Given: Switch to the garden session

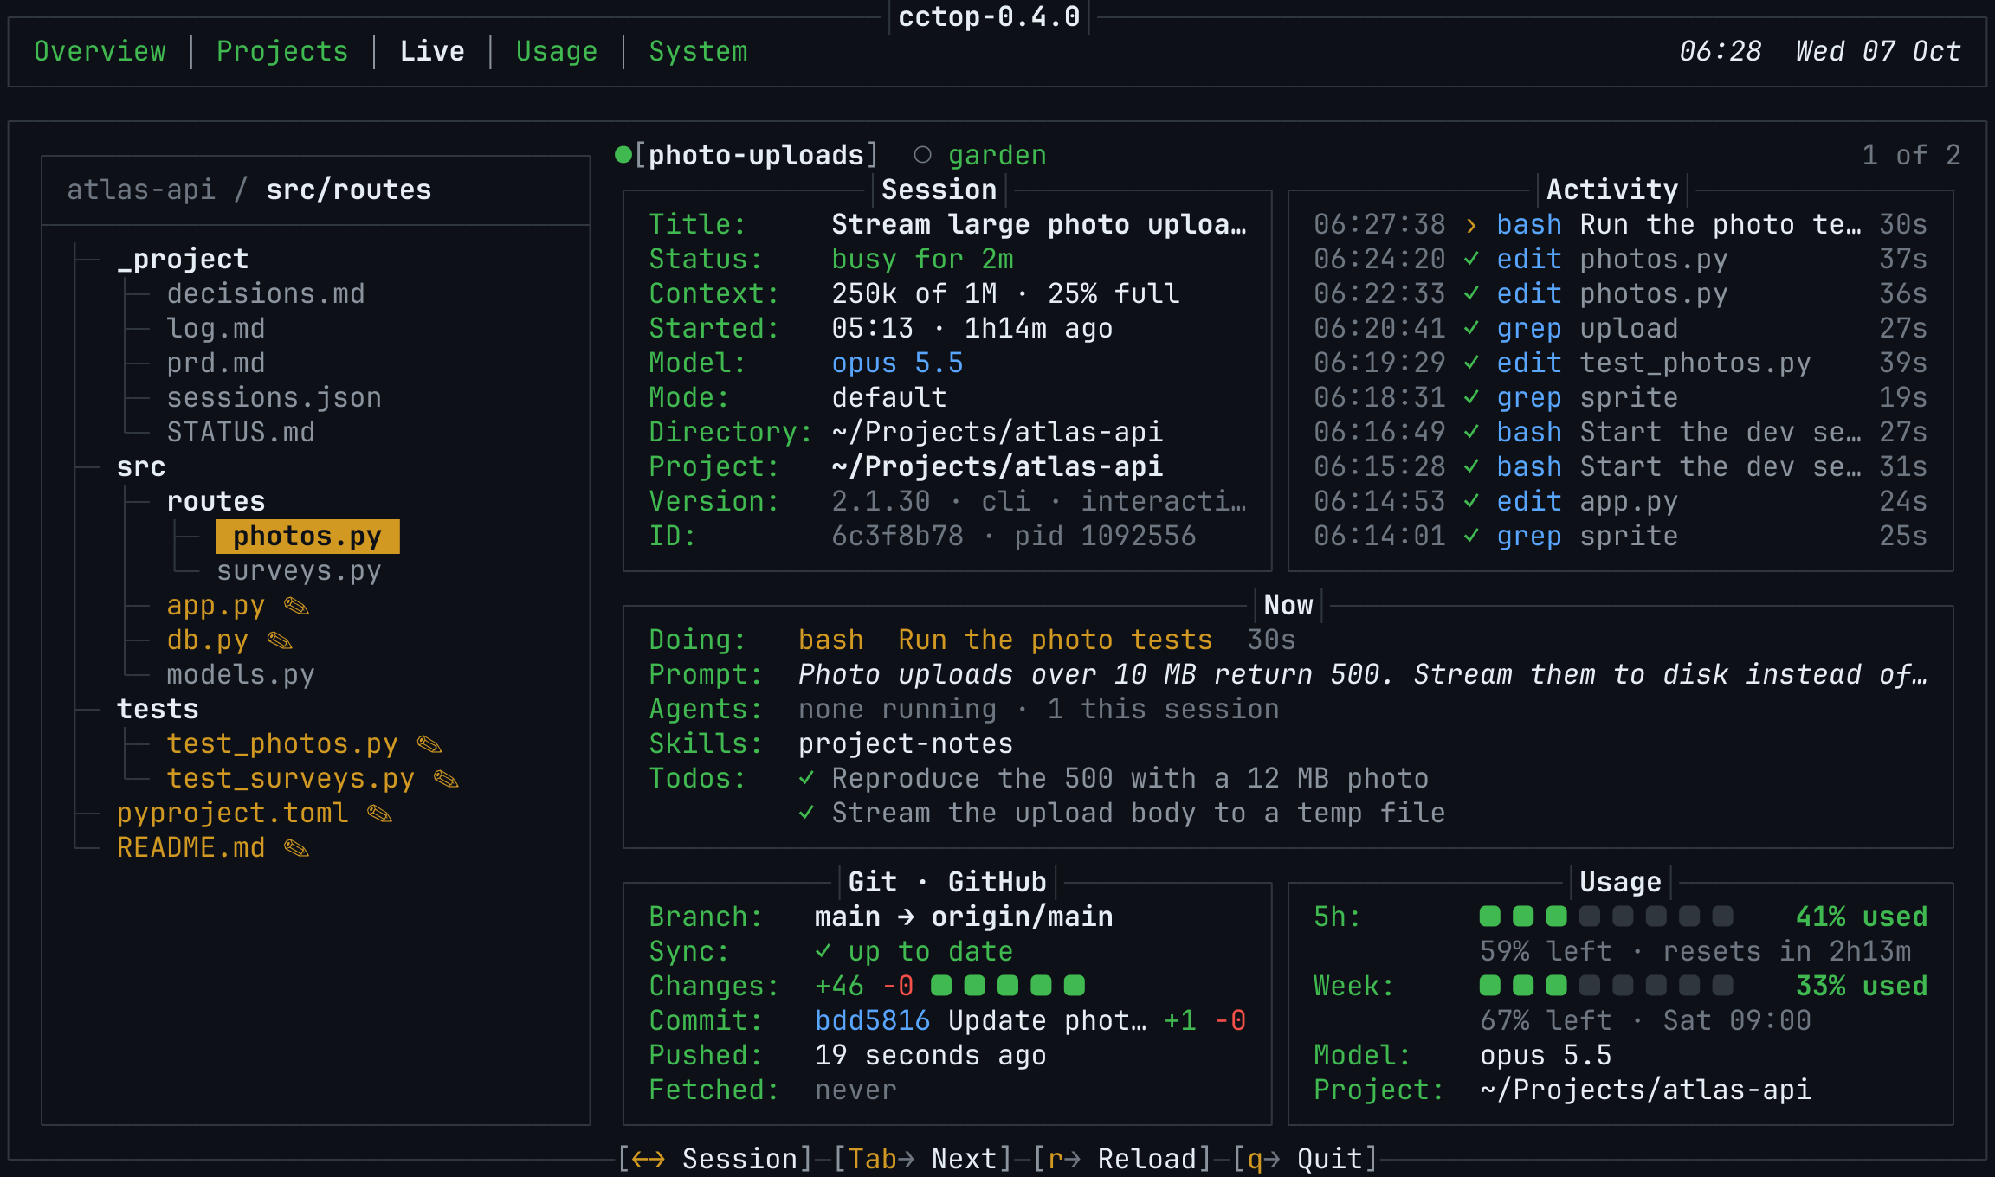Looking at the screenshot, I should click(x=997, y=155).
